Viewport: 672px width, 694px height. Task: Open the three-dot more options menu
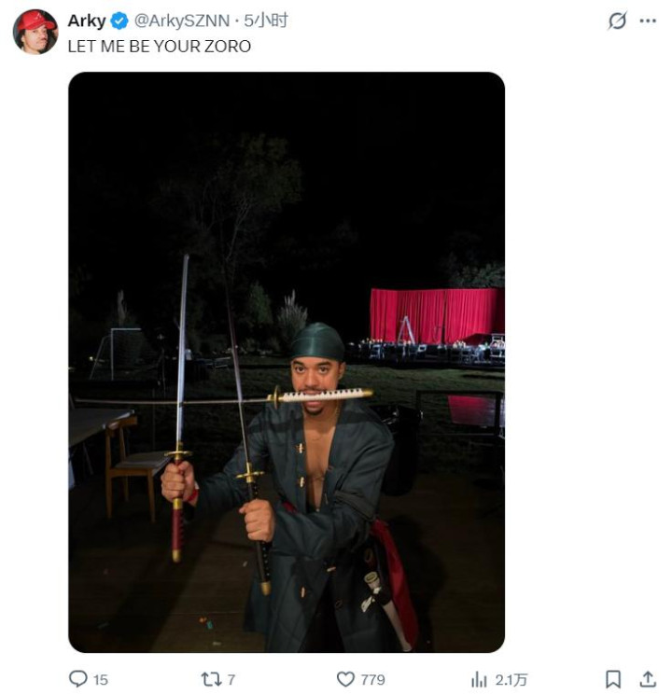[x=648, y=21]
